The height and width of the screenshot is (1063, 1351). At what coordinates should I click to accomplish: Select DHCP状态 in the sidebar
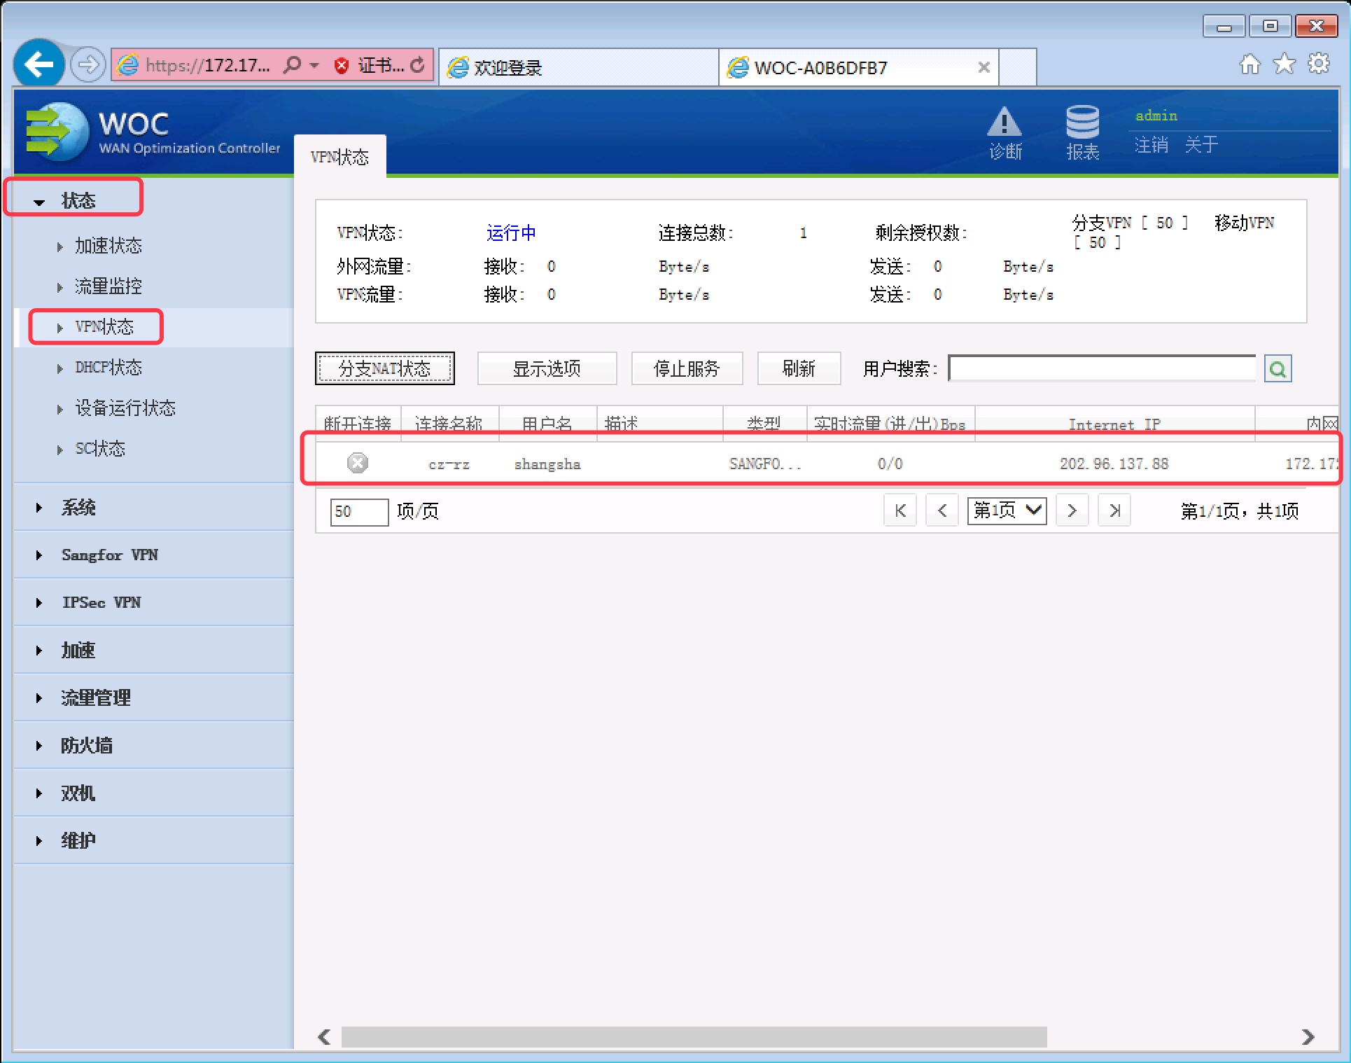(x=108, y=368)
